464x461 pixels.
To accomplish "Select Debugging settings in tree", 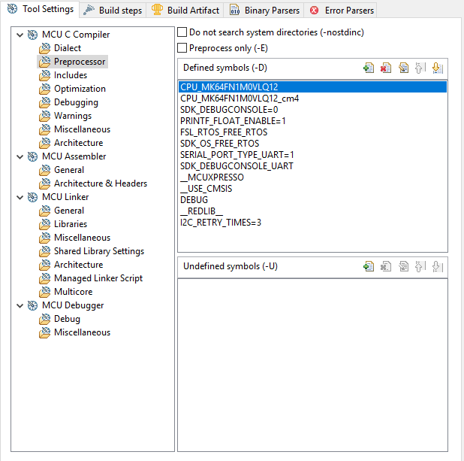I will click(x=76, y=102).
